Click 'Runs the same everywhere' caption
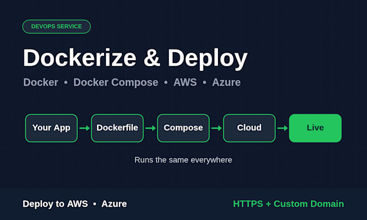The height and width of the screenshot is (220, 367). click(x=183, y=160)
